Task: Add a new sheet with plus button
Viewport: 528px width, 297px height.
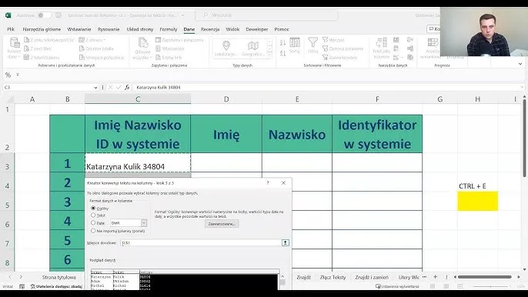Action: click(x=435, y=277)
